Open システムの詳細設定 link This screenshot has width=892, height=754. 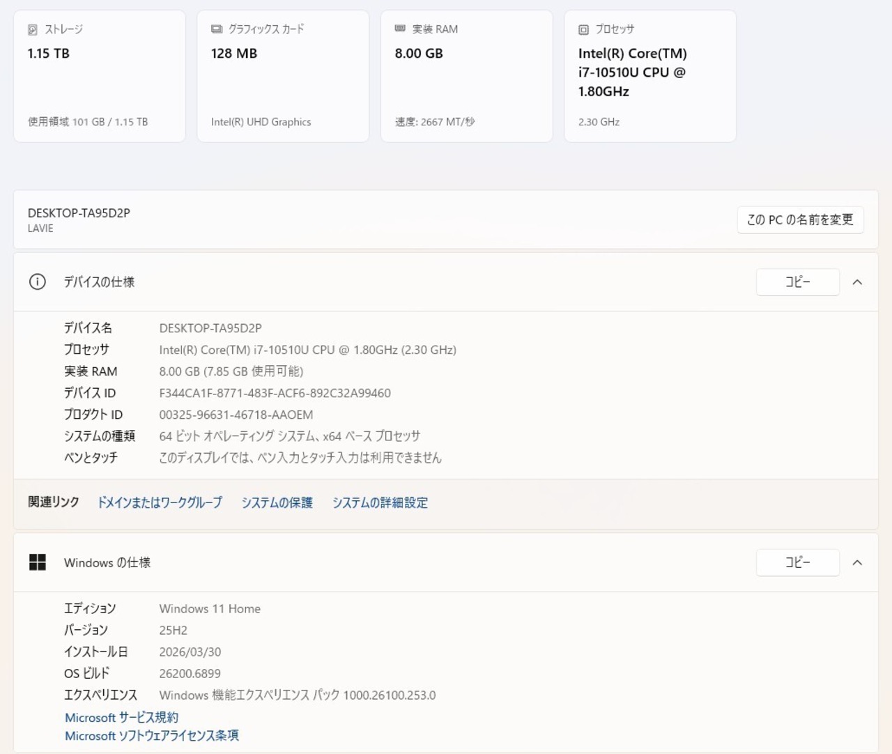[380, 502]
